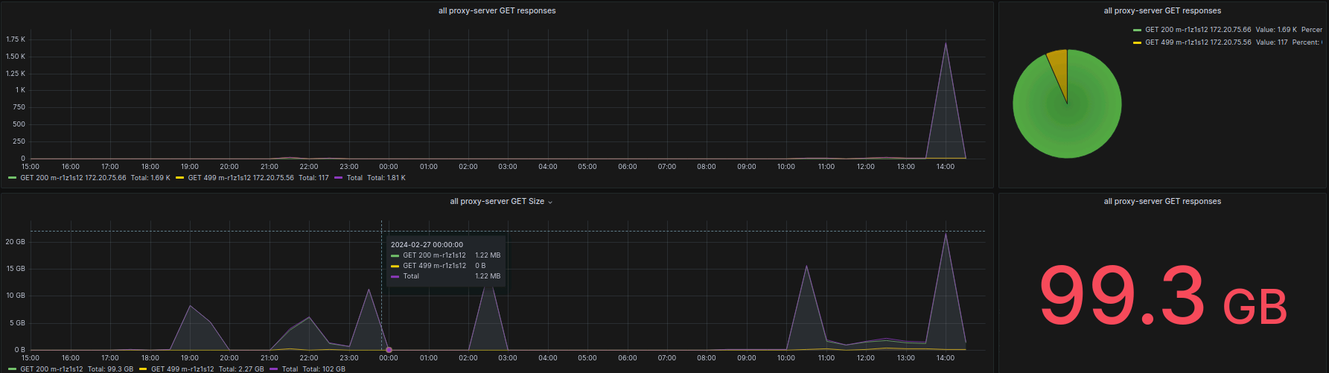Toggle GET 499 m-r1z1s12 series in GET Size legend
The image size is (1329, 373).
(x=182, y=369)
